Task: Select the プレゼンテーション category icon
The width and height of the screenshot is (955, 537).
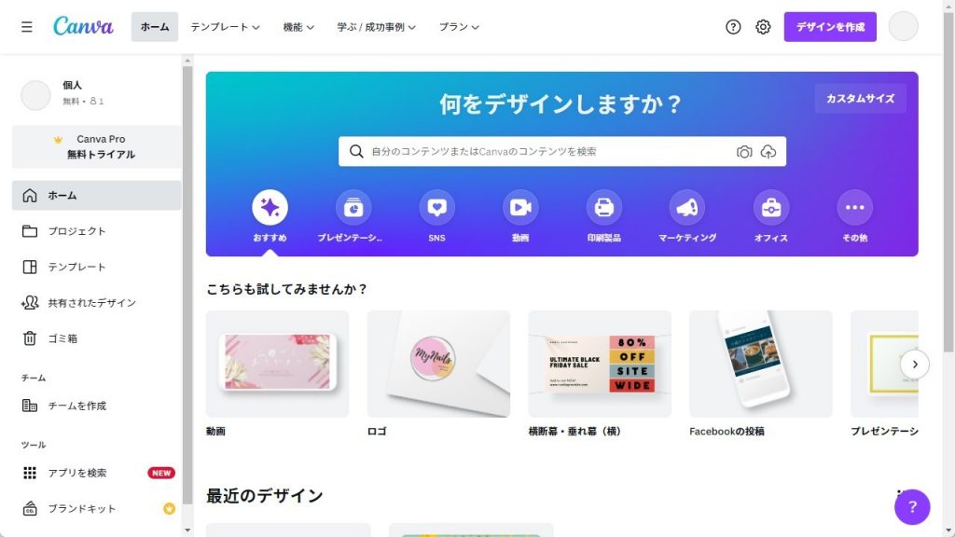Action: 353,208
